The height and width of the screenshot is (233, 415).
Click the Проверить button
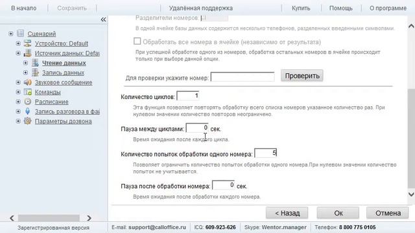(302, 76)
